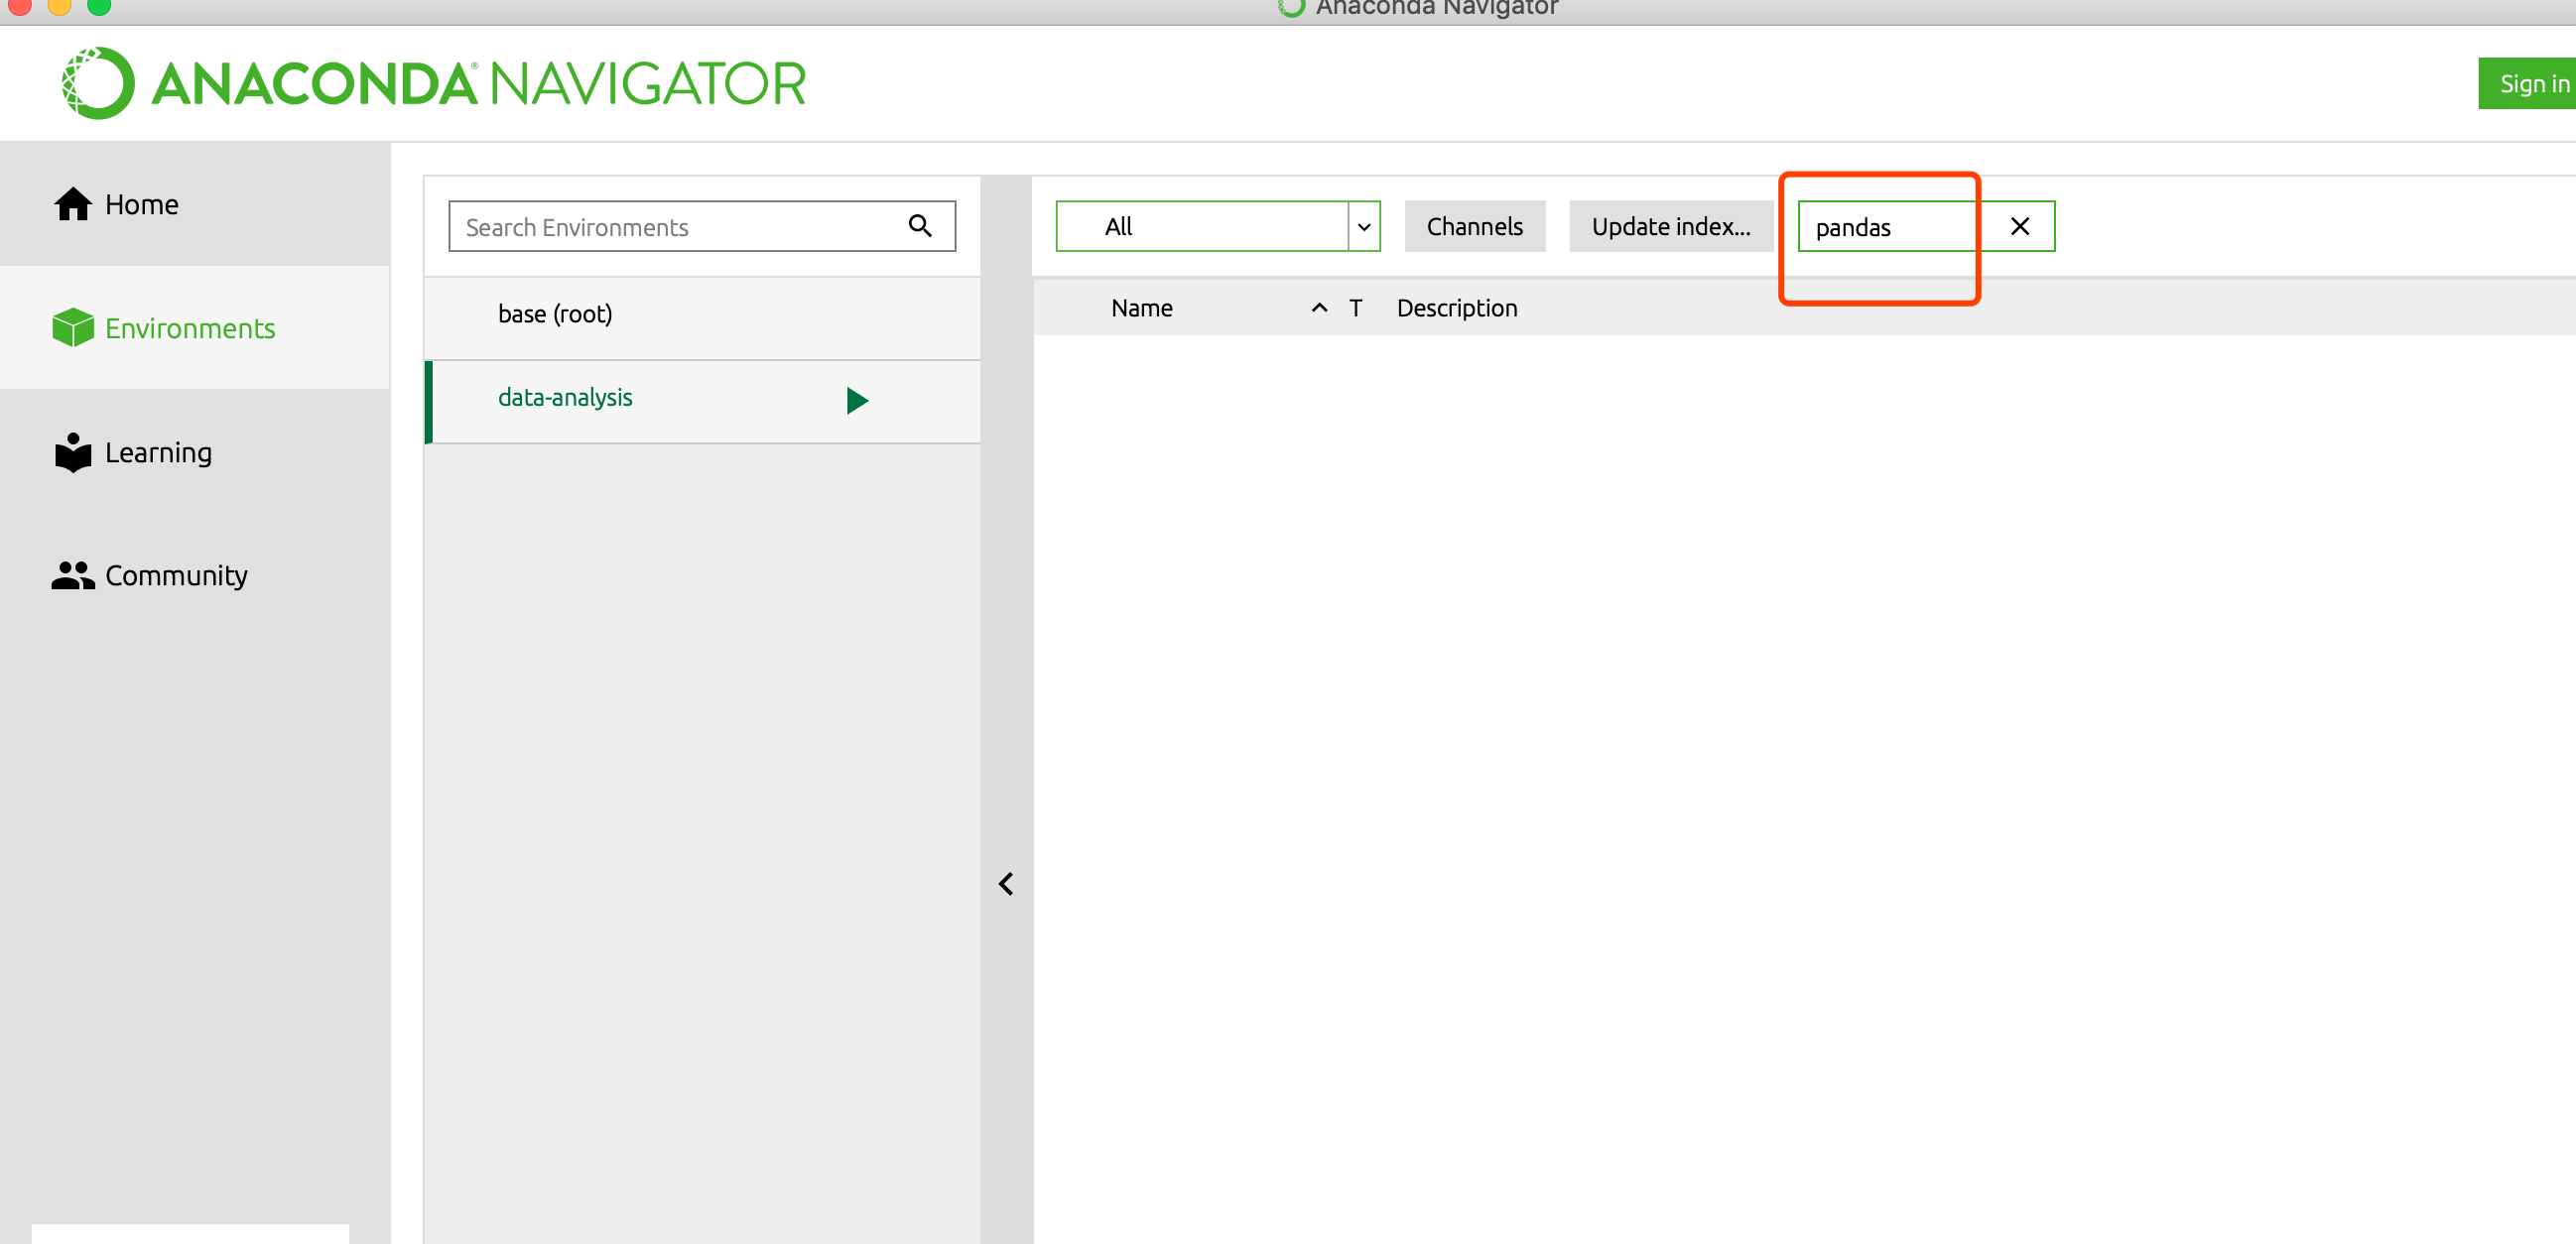Click the Learning reader icon
The width and height of the screenshot is (2576, 1244).
pyautogui.click(x=72, y=452)
